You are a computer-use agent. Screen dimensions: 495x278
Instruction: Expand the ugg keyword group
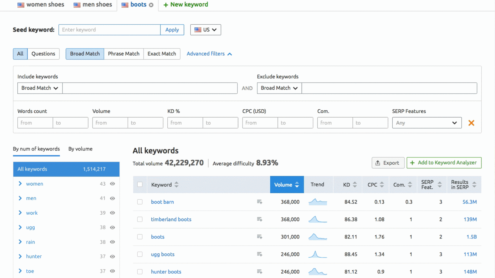[x=20, y=227]
